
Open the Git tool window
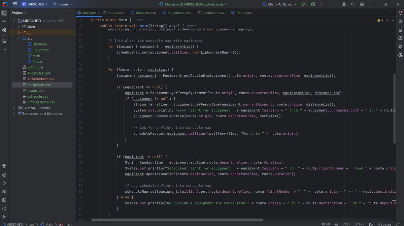tap(4, 217)
